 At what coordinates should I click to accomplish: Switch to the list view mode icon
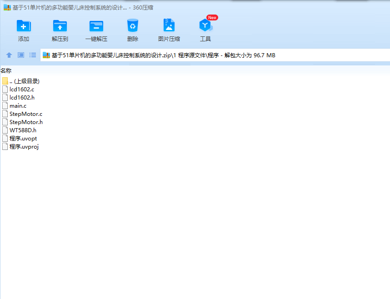33,55
